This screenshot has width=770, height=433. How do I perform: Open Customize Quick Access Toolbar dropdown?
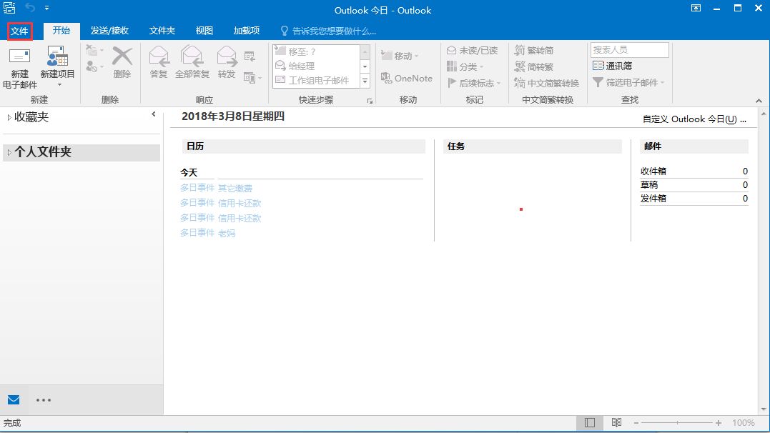46,8
